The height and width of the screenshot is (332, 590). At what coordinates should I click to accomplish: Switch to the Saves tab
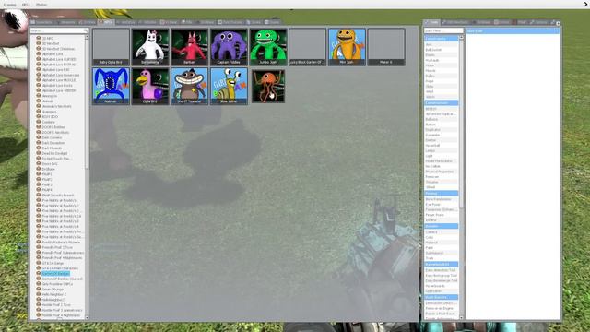point(254,22)
